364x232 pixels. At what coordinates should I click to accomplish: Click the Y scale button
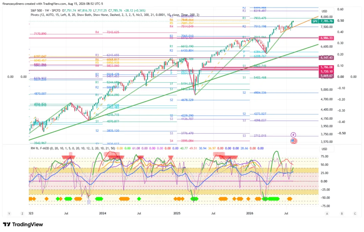(x=9, y=214)
